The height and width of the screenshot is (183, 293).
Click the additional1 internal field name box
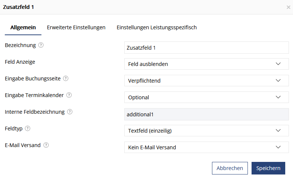[x=206, y=114]
